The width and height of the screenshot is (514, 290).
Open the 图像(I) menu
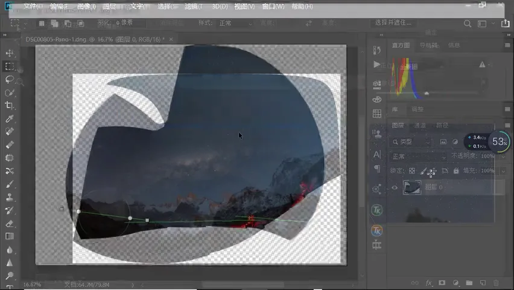[x=86, y=6]
